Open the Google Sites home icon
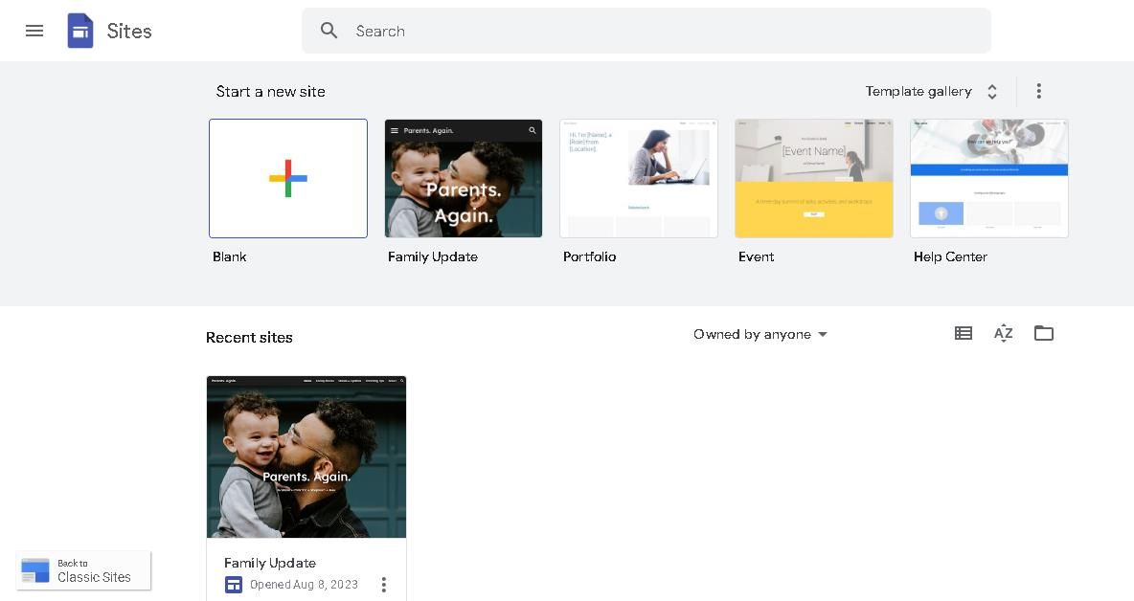The image size is (1134, 601). (x=80, y=31)
